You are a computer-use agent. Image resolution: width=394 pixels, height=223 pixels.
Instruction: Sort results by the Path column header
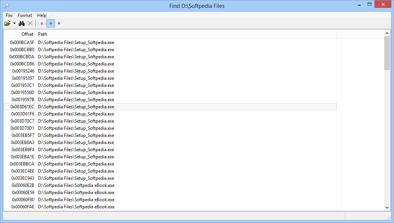186,34
